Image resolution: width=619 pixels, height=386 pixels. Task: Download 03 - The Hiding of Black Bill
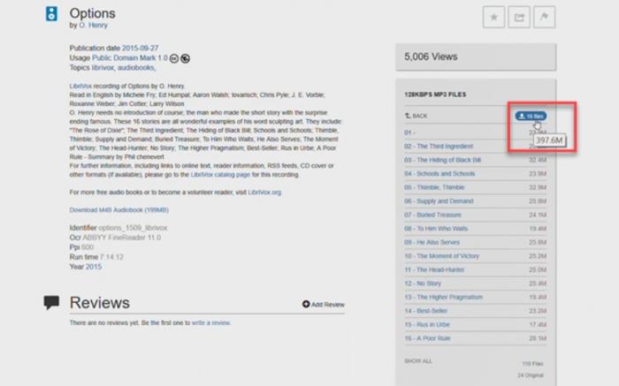coord(442,160)
